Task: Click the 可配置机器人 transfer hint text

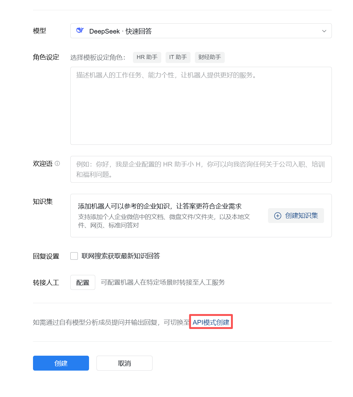Action: point(163,282)
